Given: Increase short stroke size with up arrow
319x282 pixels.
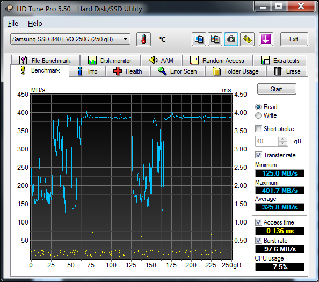Looking at the screenshot, I should pyautogui.click(x=283, y=139).
